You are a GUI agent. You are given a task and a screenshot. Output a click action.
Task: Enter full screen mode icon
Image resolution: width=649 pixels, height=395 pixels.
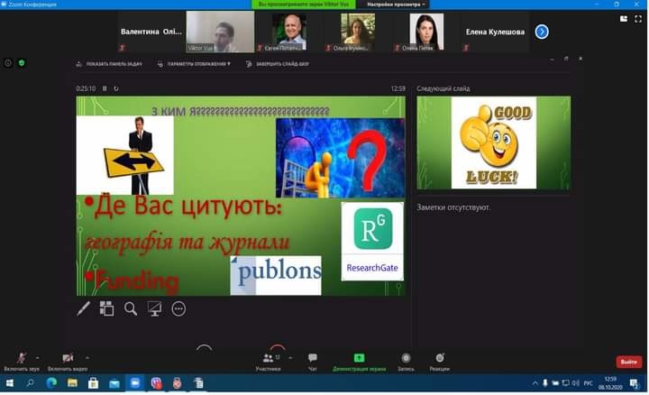(x=638, y=19)
